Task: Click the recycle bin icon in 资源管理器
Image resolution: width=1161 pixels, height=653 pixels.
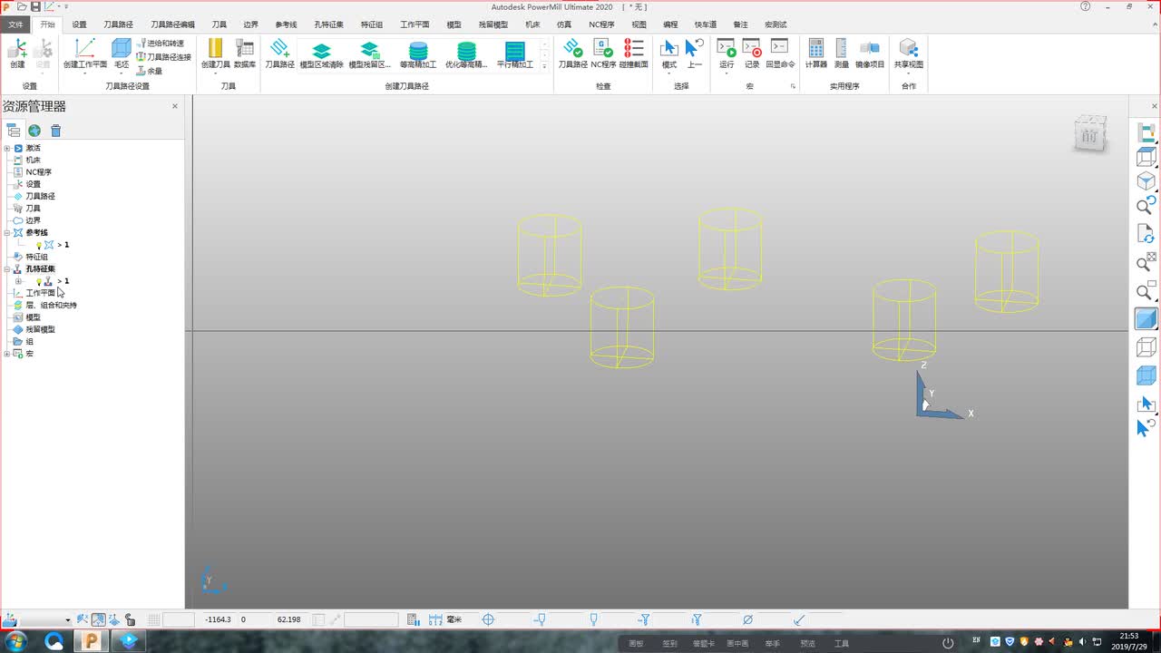Action: click(56, 131)
